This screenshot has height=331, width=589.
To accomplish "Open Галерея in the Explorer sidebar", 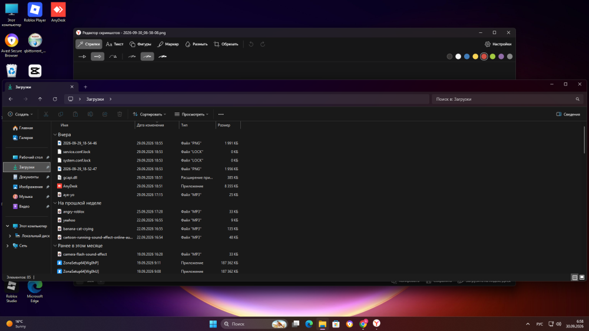I will click(x=27, y=138).
